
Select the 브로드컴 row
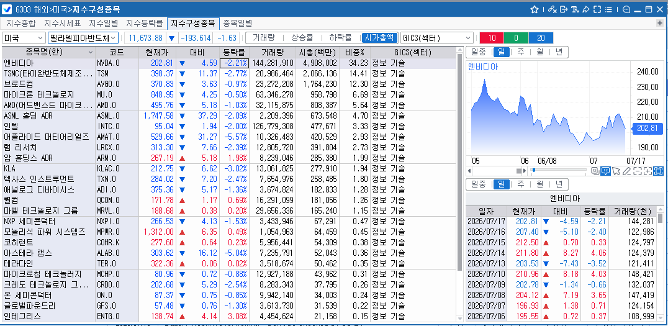point(229,84)
